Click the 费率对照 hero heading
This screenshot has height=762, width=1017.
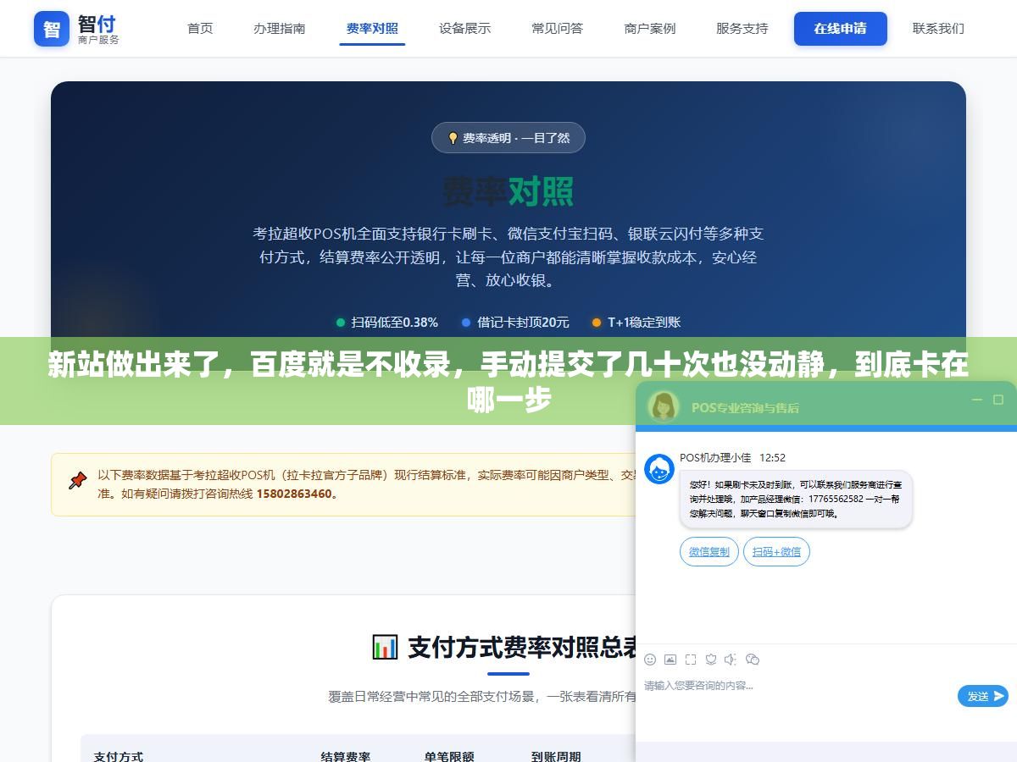(508, 191)
